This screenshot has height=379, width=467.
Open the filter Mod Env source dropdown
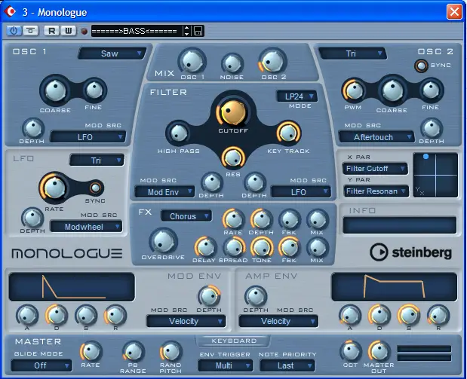tap(164, 192)
